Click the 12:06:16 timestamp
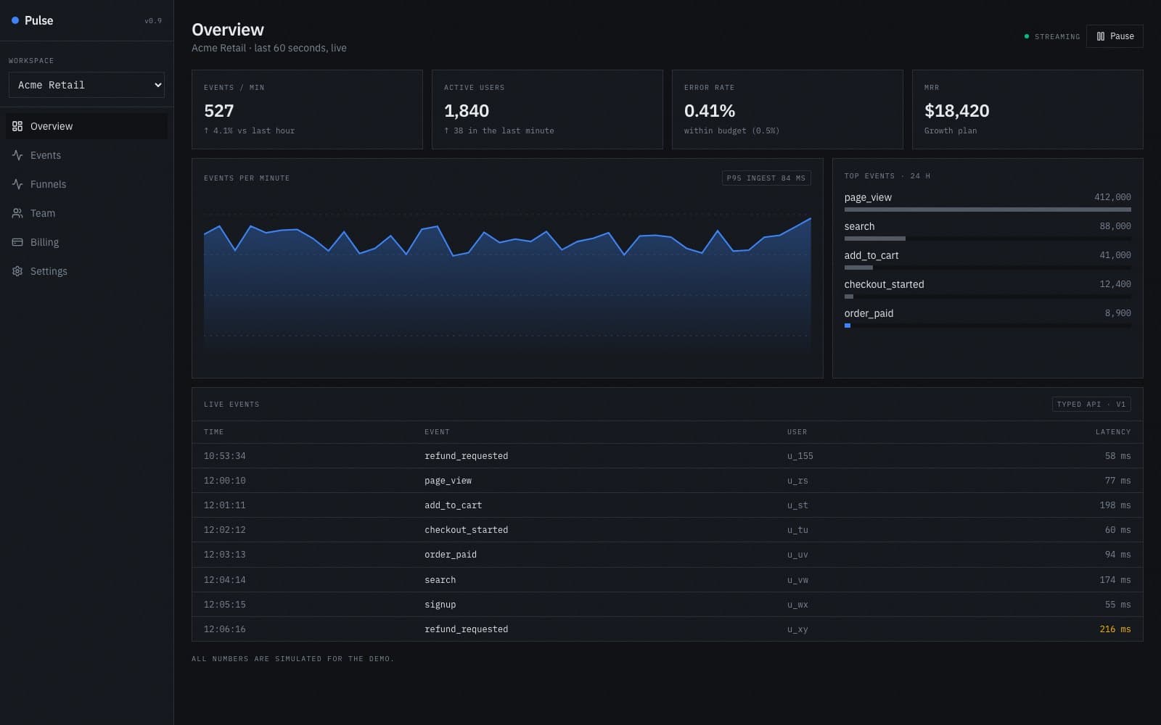This screenshot has height=725, width=1161. click(225, 629)
